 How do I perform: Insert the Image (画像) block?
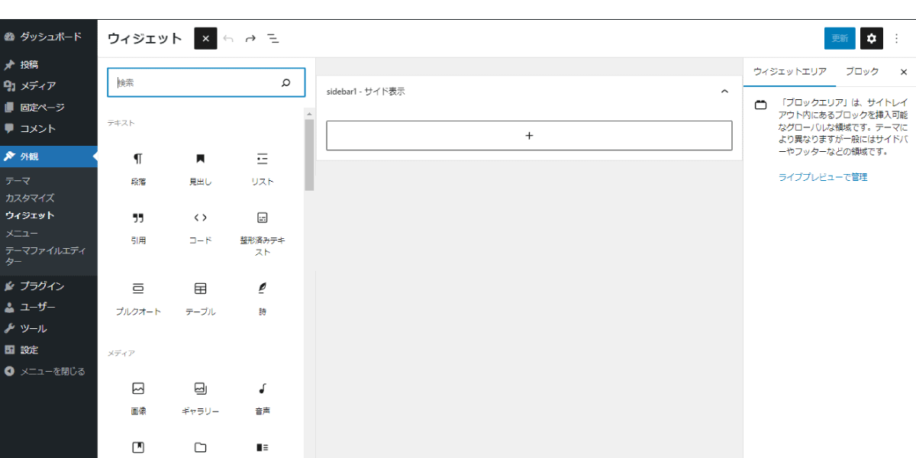[x=138, y=398]
